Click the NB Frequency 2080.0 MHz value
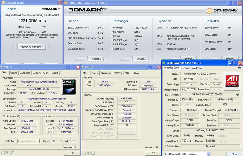 point(148,89)
